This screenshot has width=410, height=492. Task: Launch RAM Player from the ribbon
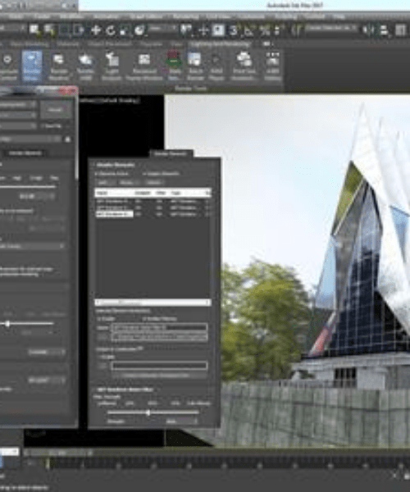tap(216, 66)
